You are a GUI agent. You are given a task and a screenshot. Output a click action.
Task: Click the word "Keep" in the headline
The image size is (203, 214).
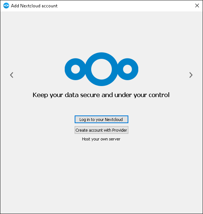[x=40, y=95]
